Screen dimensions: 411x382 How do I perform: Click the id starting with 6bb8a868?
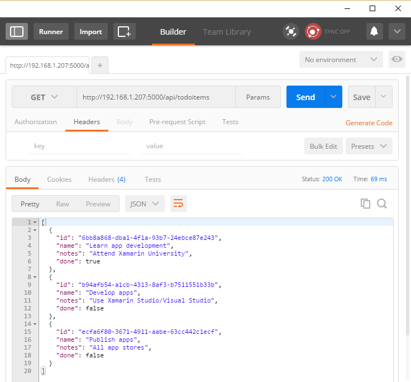148,238
